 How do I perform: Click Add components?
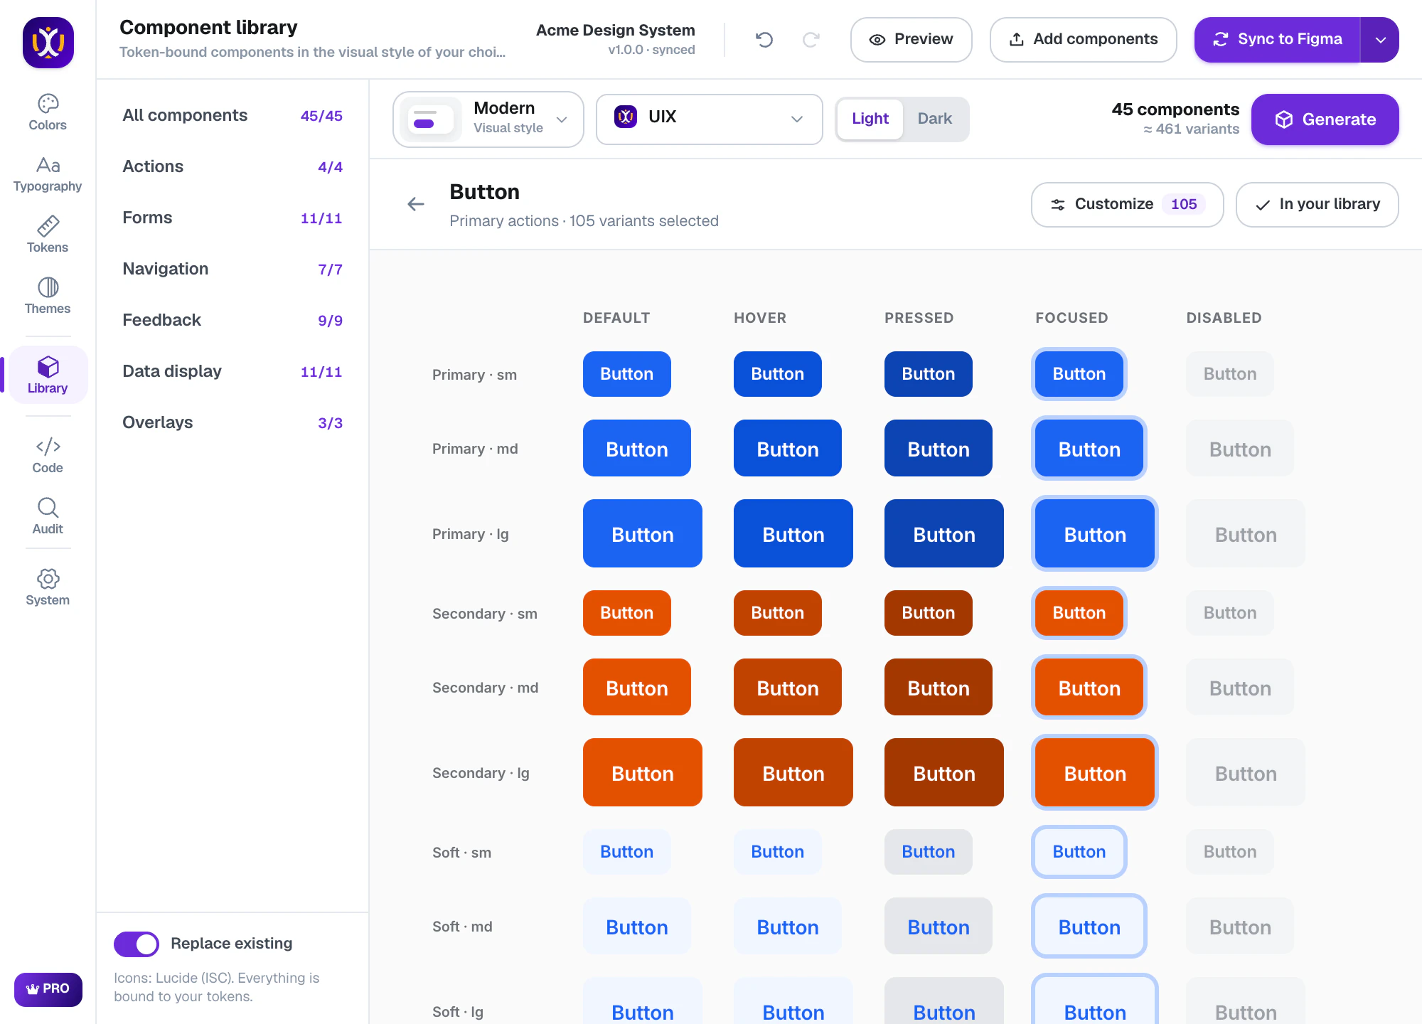tap(1083, 40)
